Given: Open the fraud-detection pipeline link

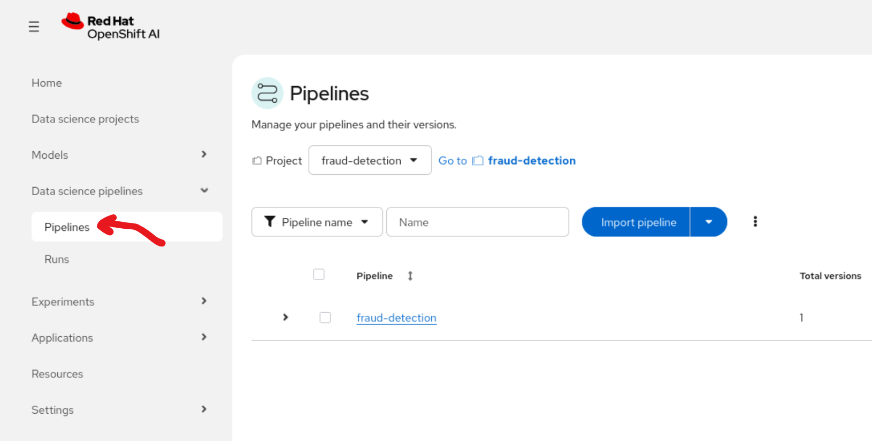Looking at the screenshot, I should click(396, 318).
